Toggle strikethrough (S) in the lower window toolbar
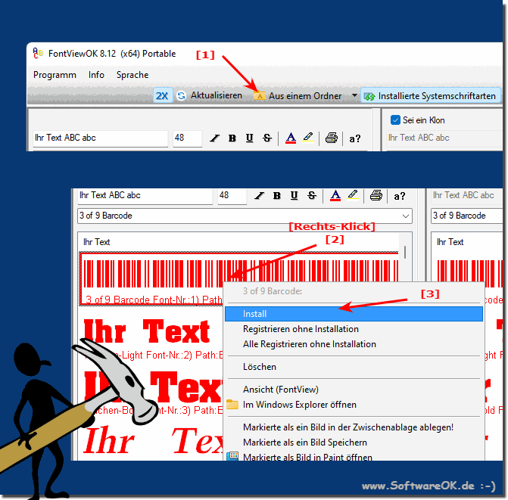This screenshot has height=500, width=508. pos(312,195)
